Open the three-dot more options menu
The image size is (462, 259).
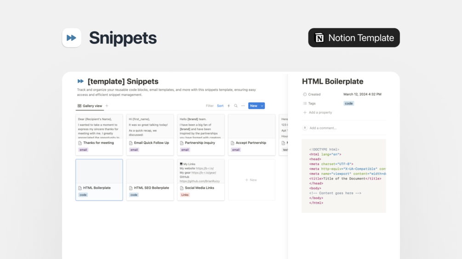click(243, 106)
